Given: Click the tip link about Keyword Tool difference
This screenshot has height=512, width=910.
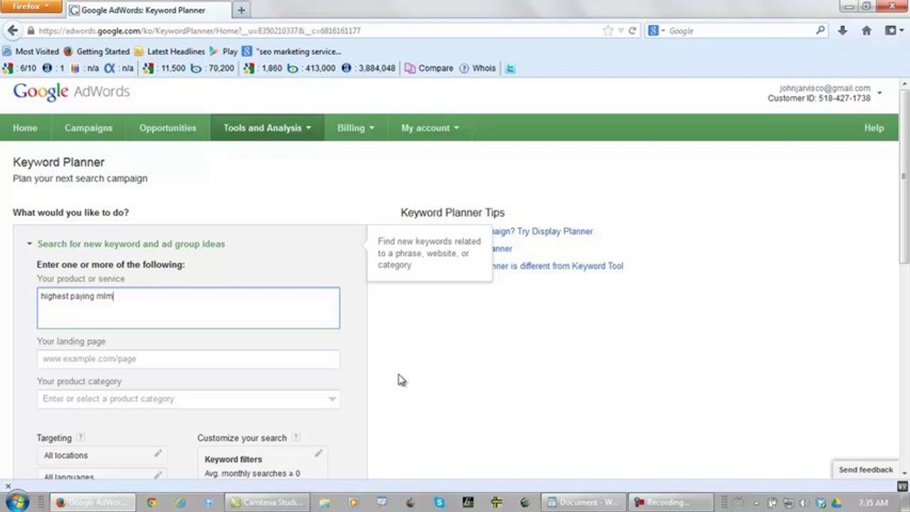Looking at the screenshot, I should coord(558,266).
